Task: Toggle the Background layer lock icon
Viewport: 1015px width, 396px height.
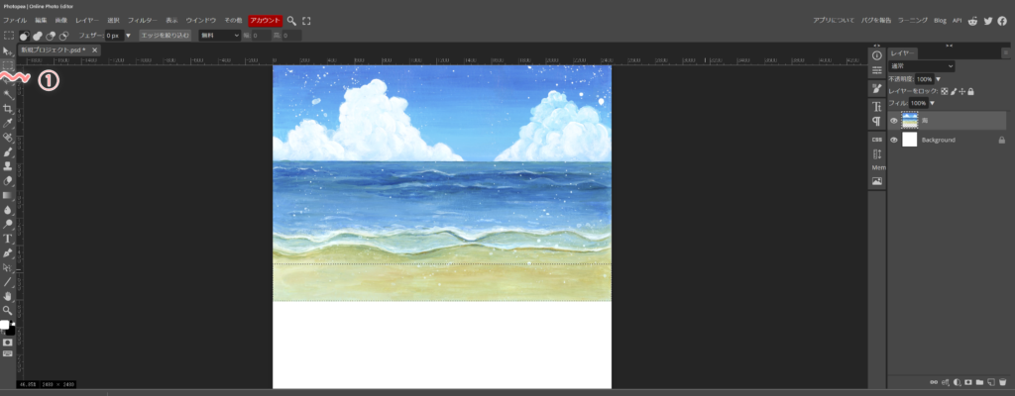Action: (x=1001, y=141)
